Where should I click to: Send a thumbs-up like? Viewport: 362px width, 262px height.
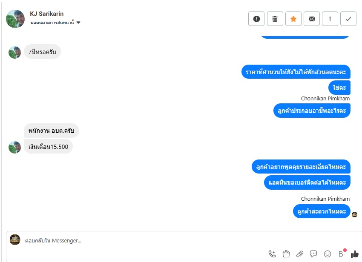tap(355, 254)
